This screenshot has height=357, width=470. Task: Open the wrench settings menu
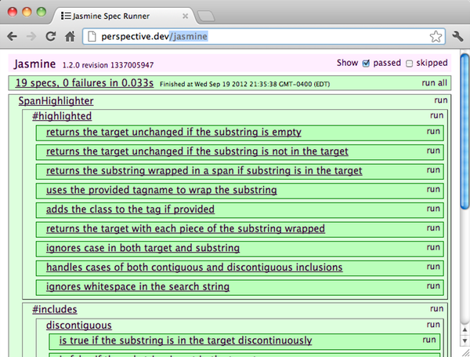(x=457, y=37)
